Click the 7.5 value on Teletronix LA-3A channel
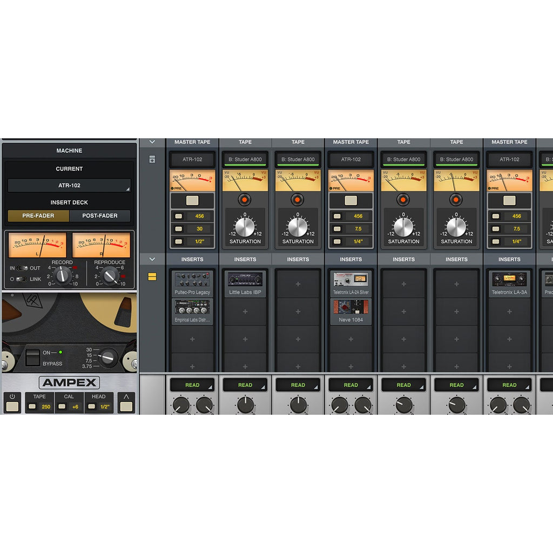 517,229
